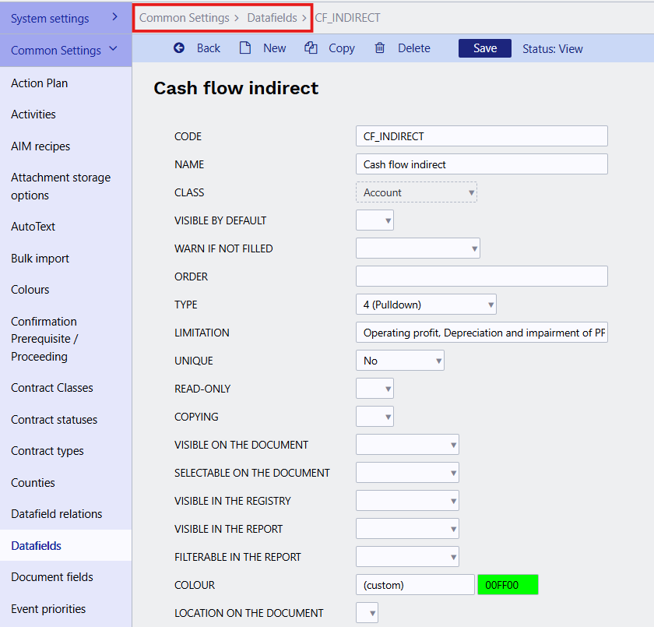Open the VISIBLE IN THE REPORT dropdown
Viewport: 654px width, 627px height.
(x=407, y=529)
